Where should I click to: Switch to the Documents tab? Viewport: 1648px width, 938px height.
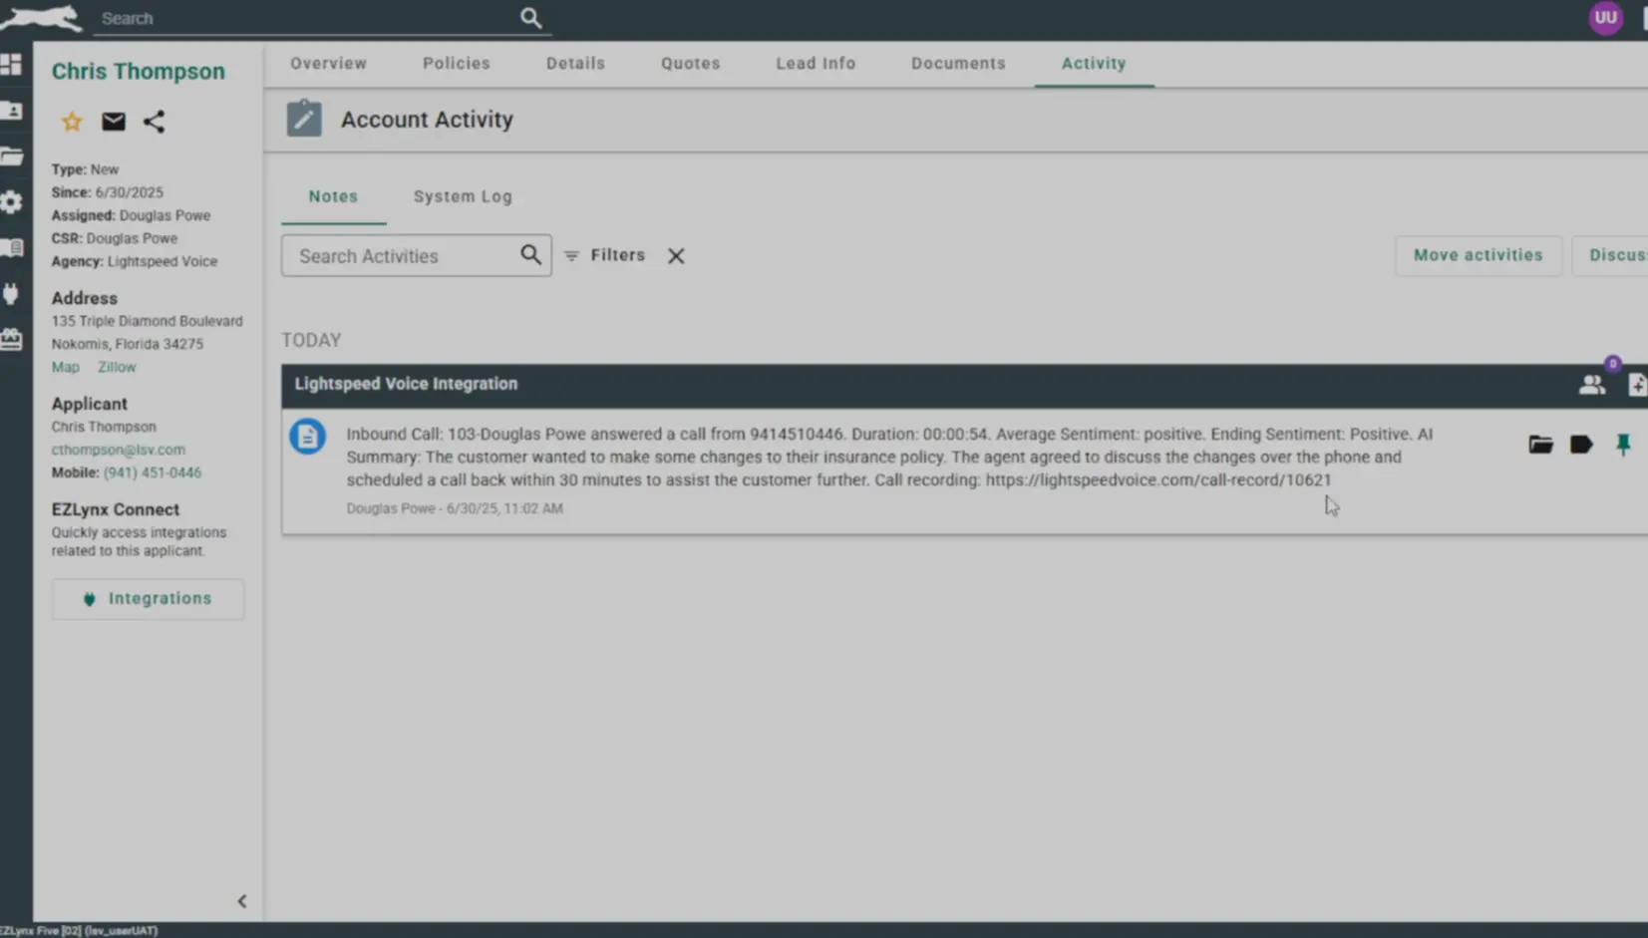958,63
